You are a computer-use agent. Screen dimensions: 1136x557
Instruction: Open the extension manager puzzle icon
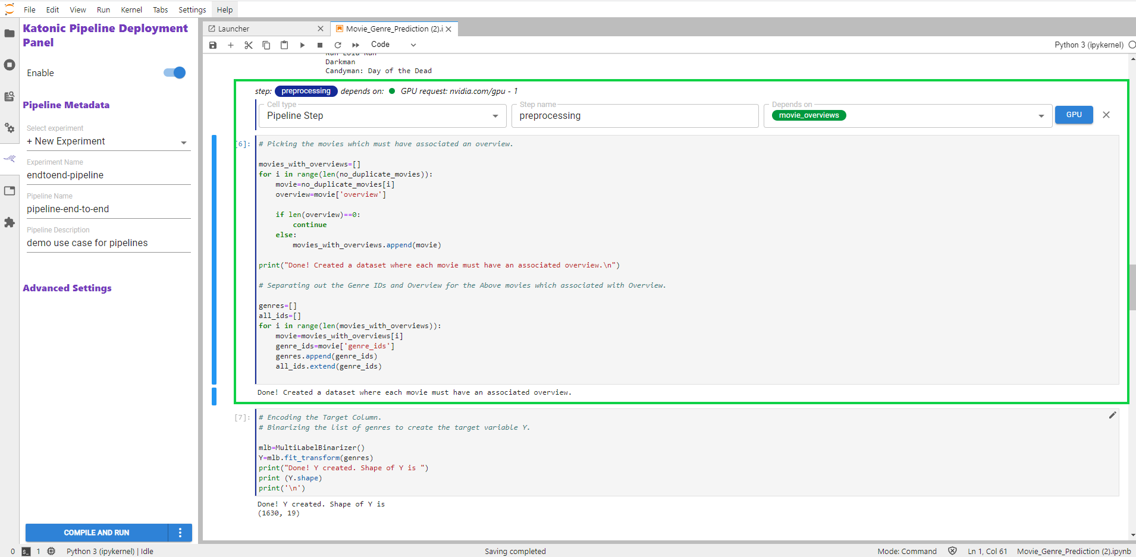10,222
